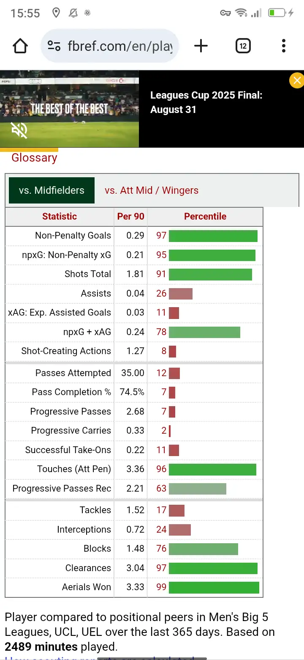Open the browser three-dot menu
This screenshot has height=660, width=304.
point(283,46)
